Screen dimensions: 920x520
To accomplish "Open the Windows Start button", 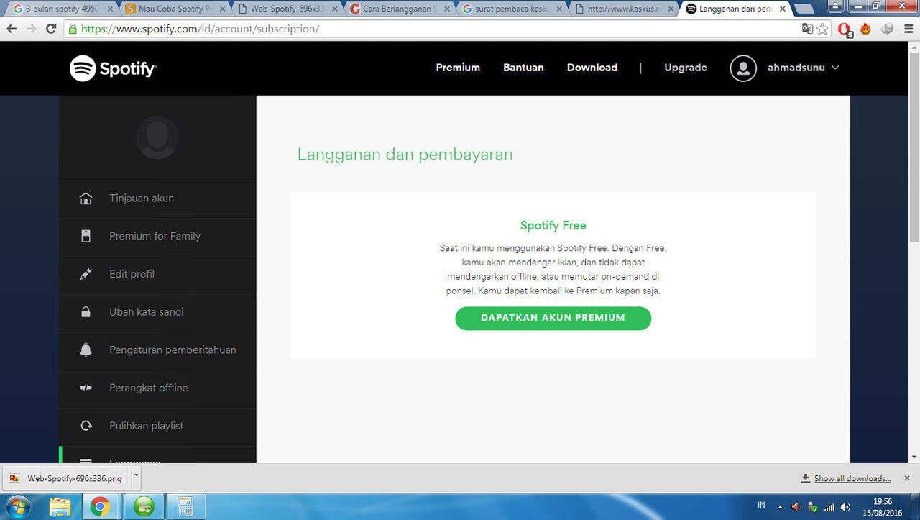I will coord(17,506).
